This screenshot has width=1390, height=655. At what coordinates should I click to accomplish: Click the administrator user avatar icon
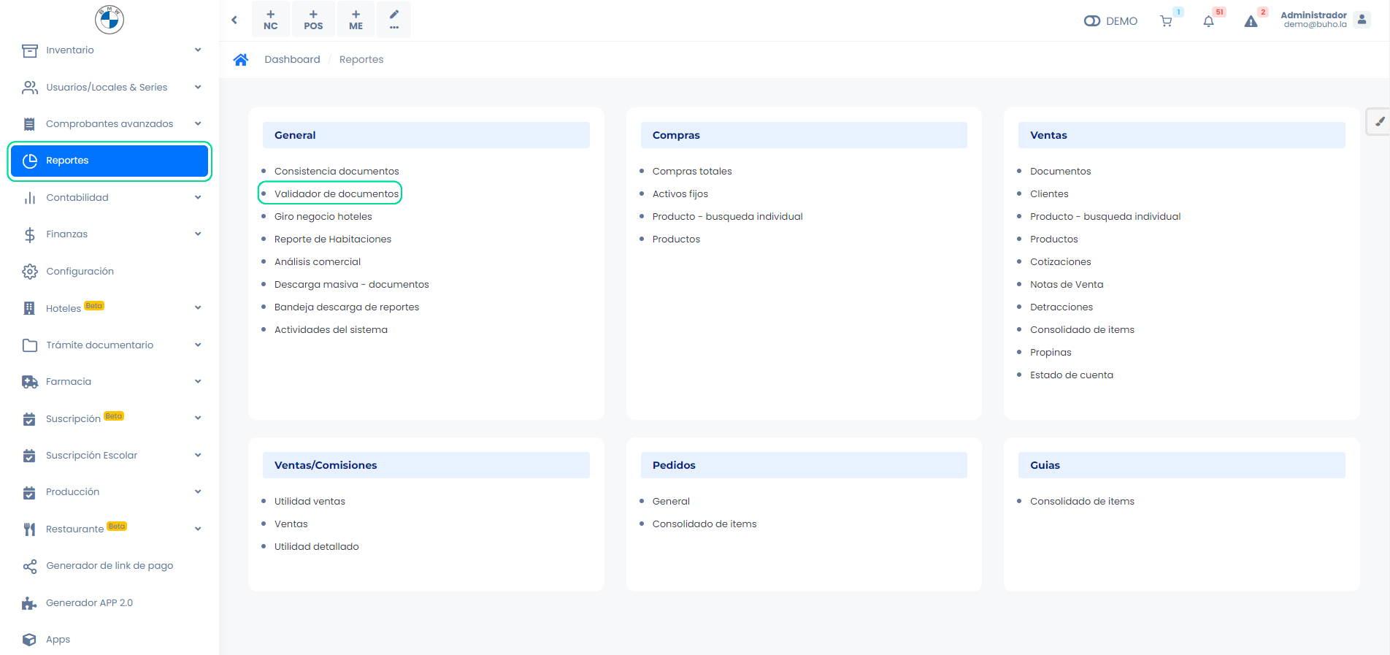[1362, 20]
